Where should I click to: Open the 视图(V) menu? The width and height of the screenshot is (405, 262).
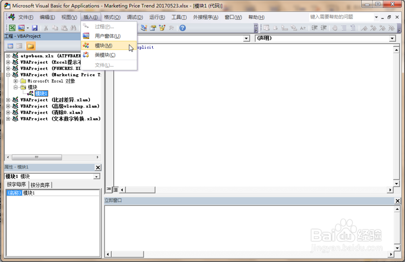(69, 17)
